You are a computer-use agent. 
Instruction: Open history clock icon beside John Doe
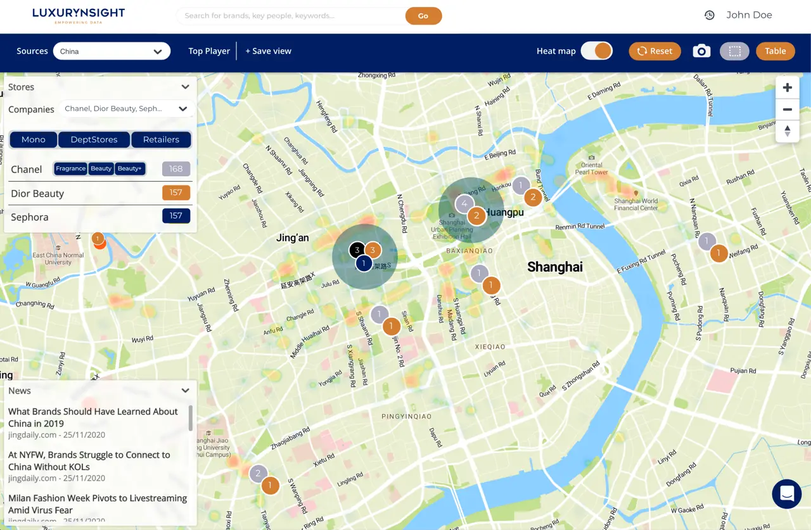tap(710, 15)
